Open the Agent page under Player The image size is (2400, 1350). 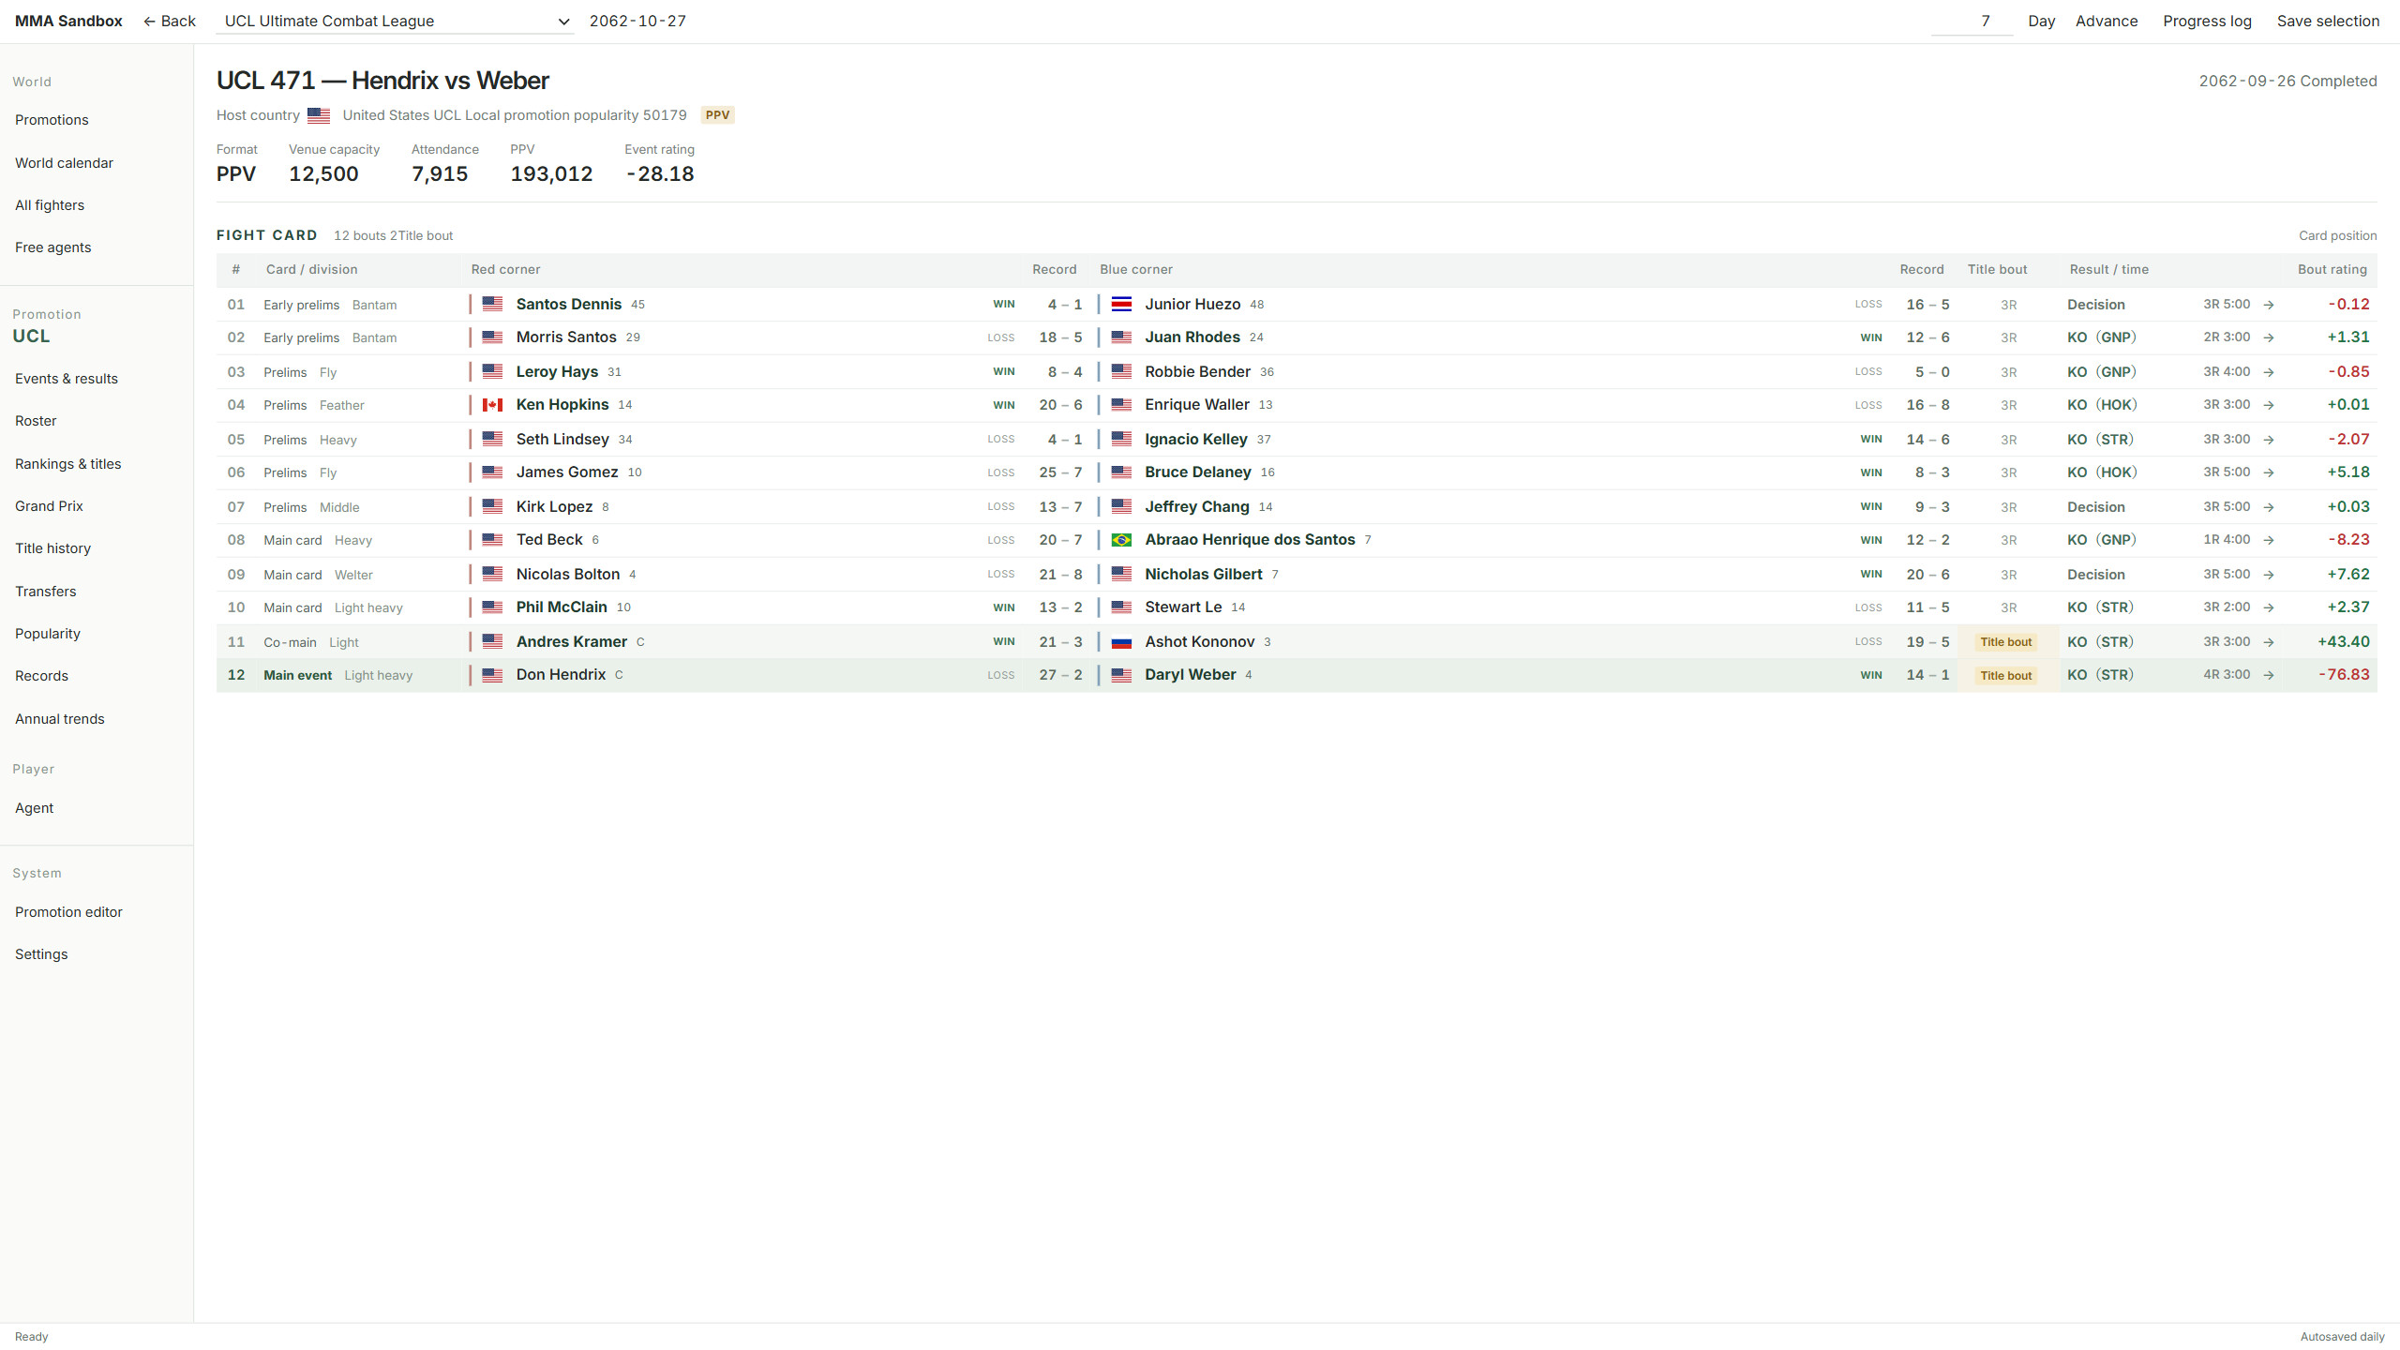click(x=34, y=808)
